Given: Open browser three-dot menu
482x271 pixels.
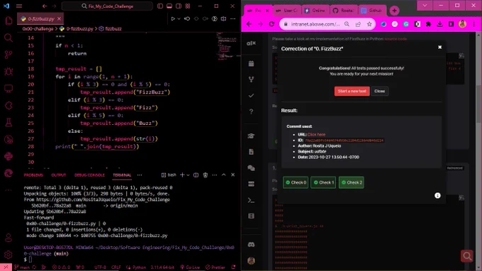Looking at the screenshot, I should tap(473, 24).
